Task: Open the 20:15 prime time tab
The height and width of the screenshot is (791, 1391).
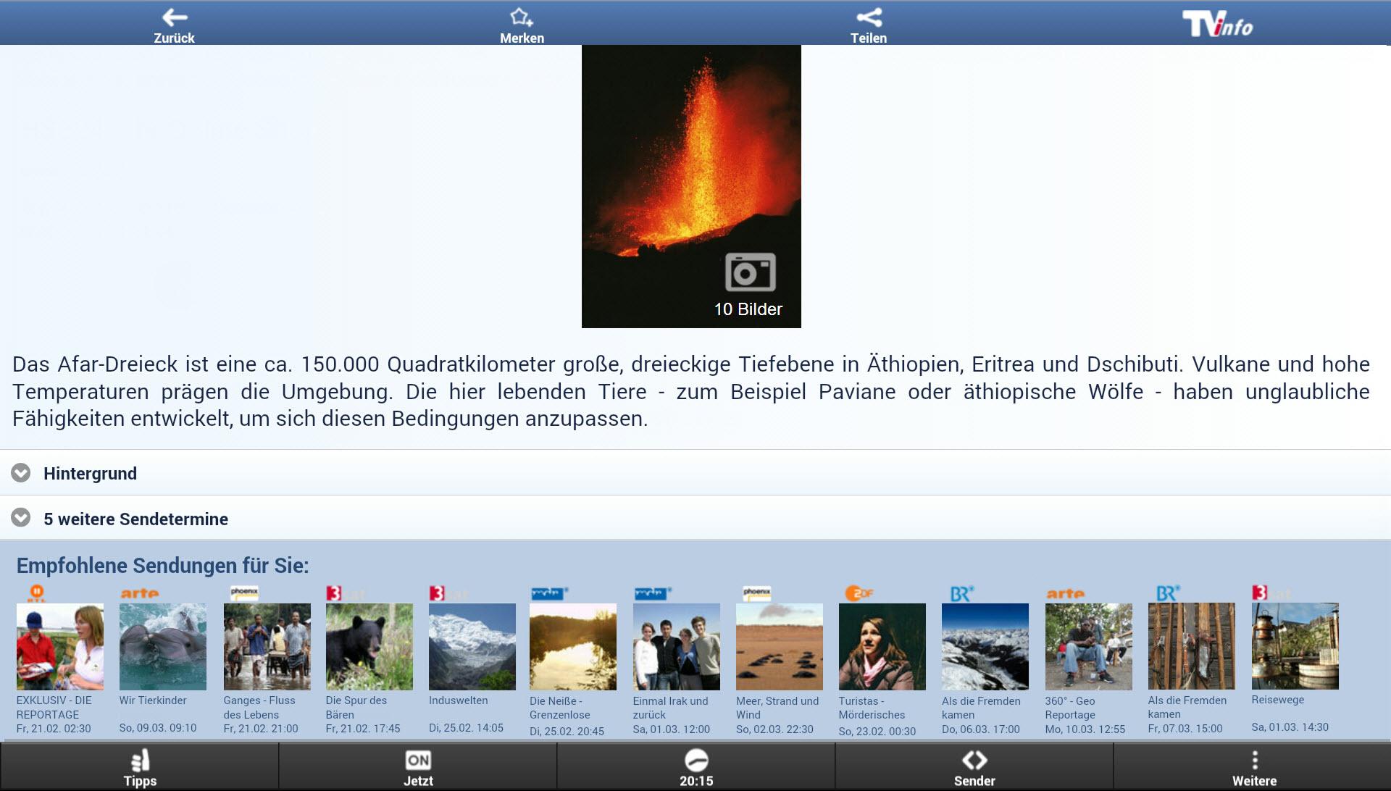Action: click(x=695, y=761)
